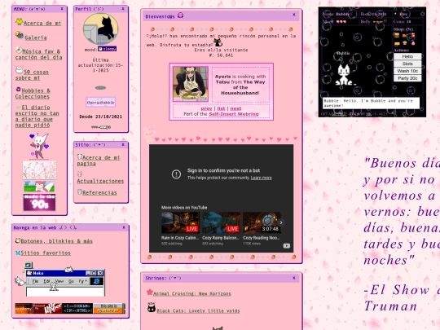Click the Made in the '90s badge
This screenshot has width=440, height=330.
coord(39,202)
